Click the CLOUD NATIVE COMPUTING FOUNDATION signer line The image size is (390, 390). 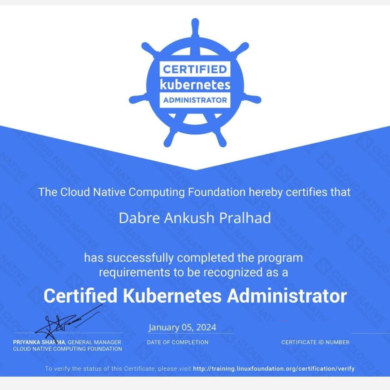pos(68,349)
